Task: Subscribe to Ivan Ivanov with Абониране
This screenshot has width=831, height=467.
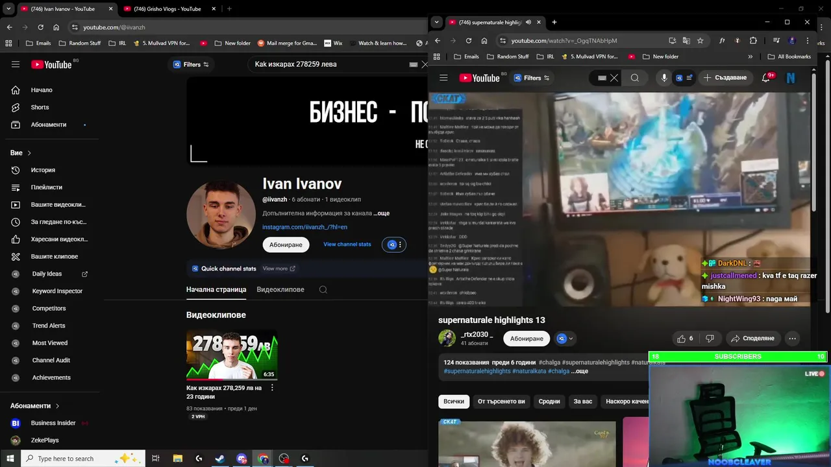Action: (286, 245)
